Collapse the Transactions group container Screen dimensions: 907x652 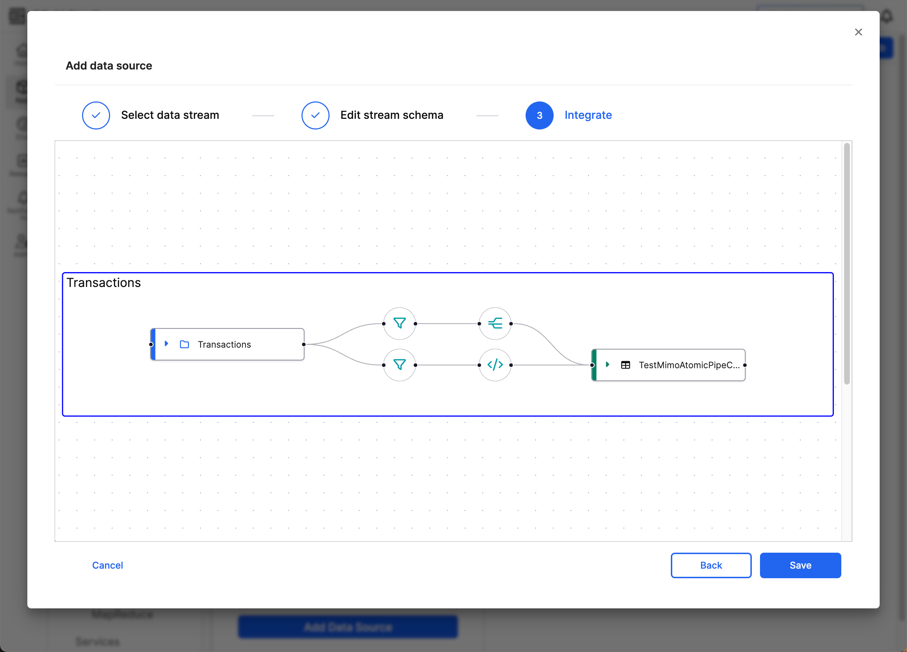(104, 282)
